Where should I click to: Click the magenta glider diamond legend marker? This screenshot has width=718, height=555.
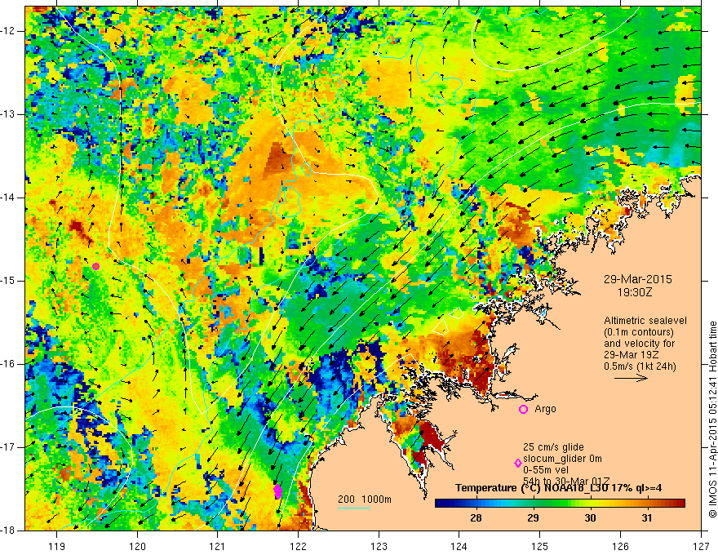pyautogui.click(x=518, y=464)
